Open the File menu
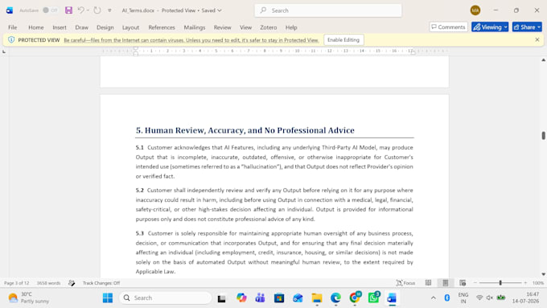Screen dimensions: 547x308 [13, 27]
